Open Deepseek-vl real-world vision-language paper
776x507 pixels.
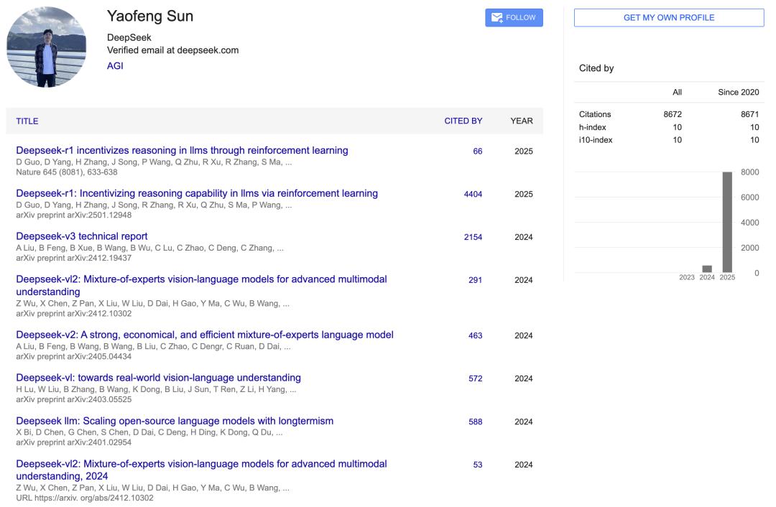click(x=158, y=378)
